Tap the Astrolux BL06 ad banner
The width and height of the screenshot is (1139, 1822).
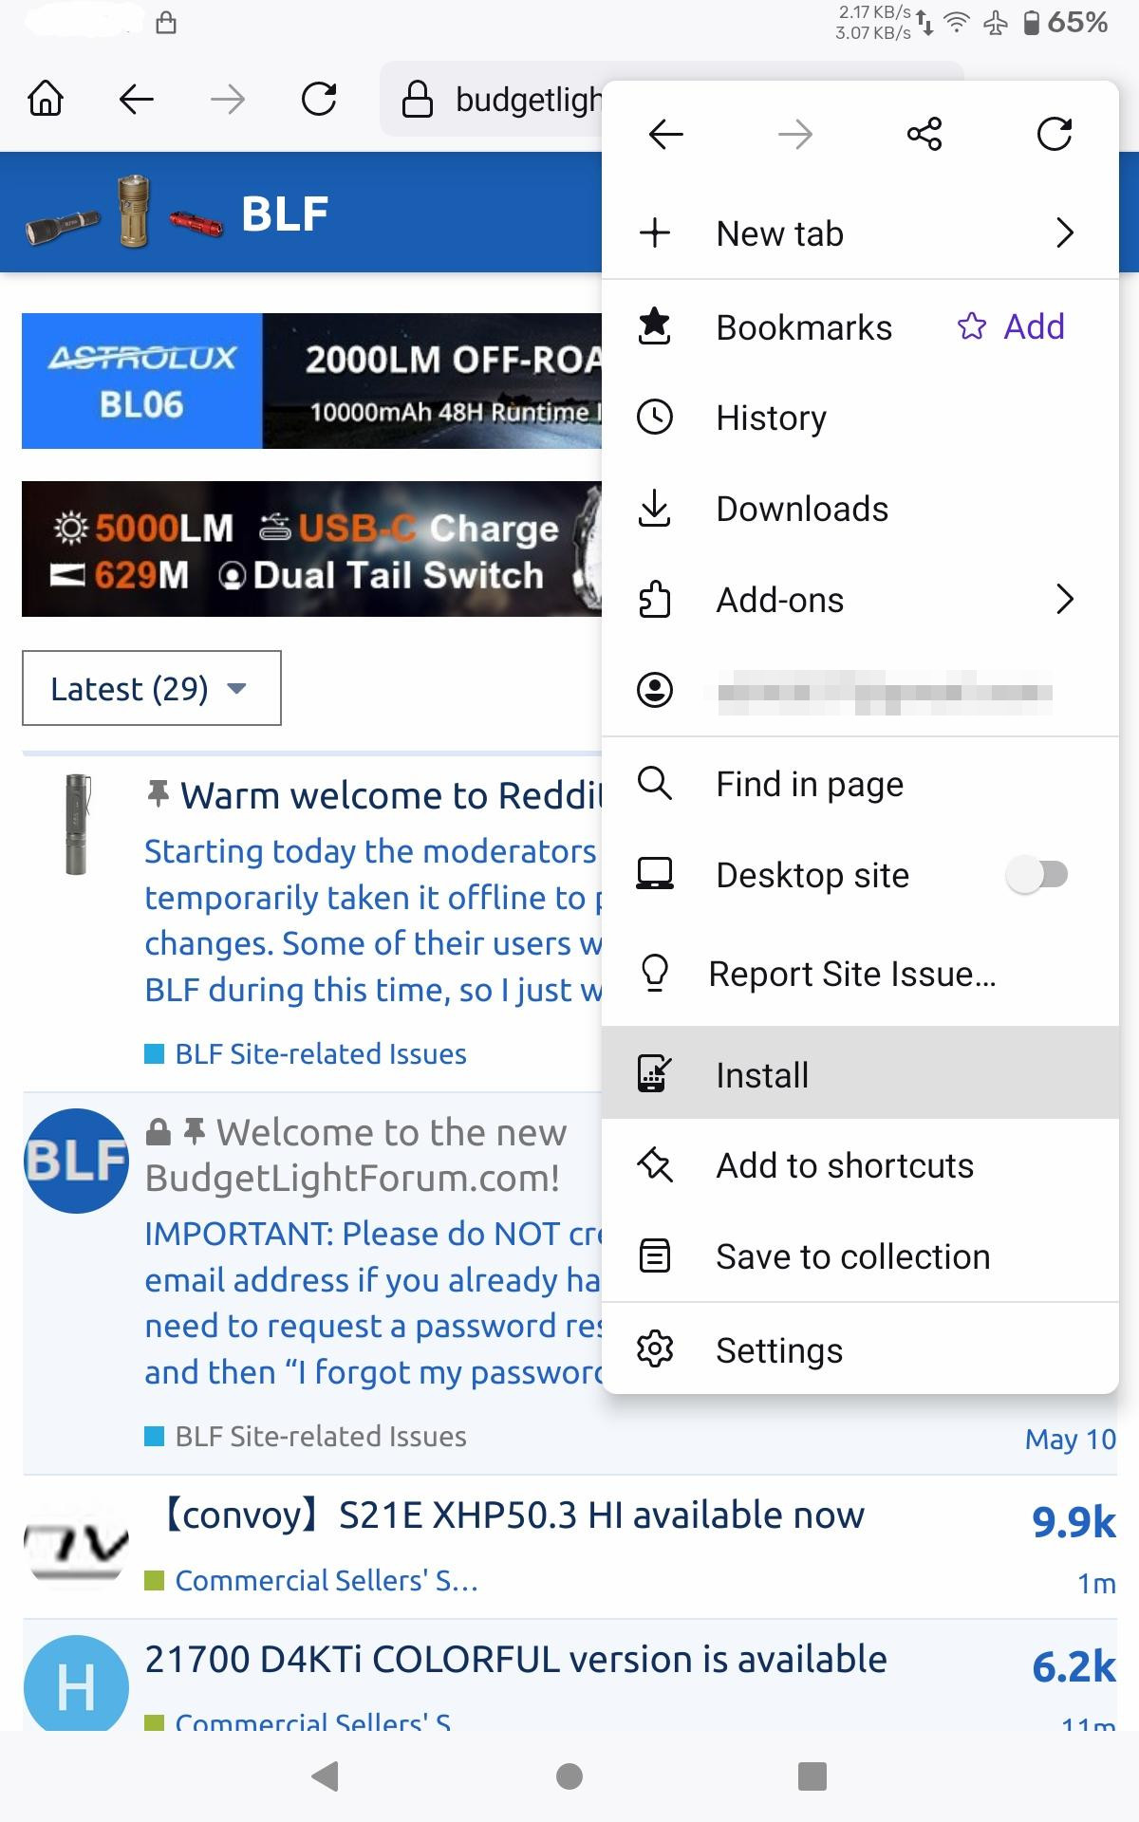[312, 381]
